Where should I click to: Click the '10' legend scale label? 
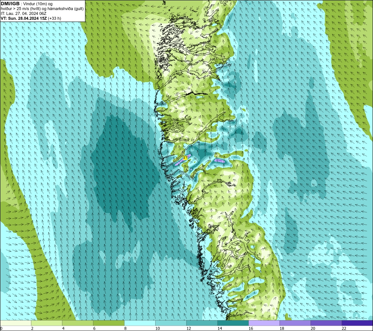[x=157, y=328]
